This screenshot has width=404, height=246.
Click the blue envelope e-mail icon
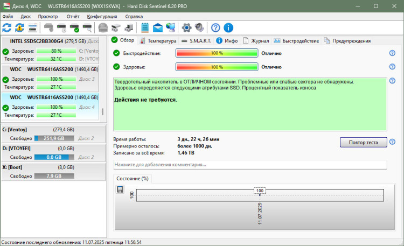[x=158, y=28]
